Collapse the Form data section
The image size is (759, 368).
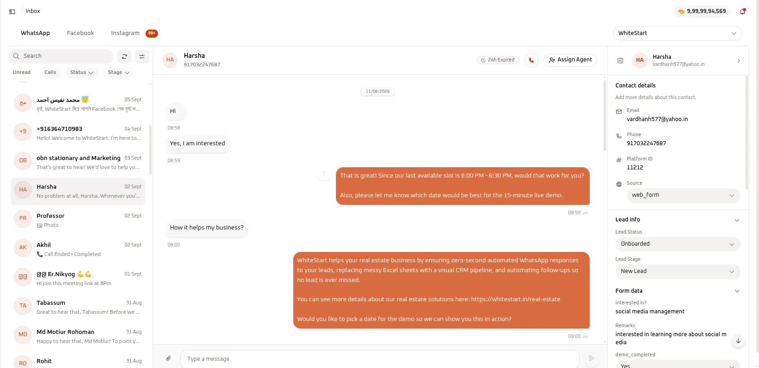tap(737, 291)
